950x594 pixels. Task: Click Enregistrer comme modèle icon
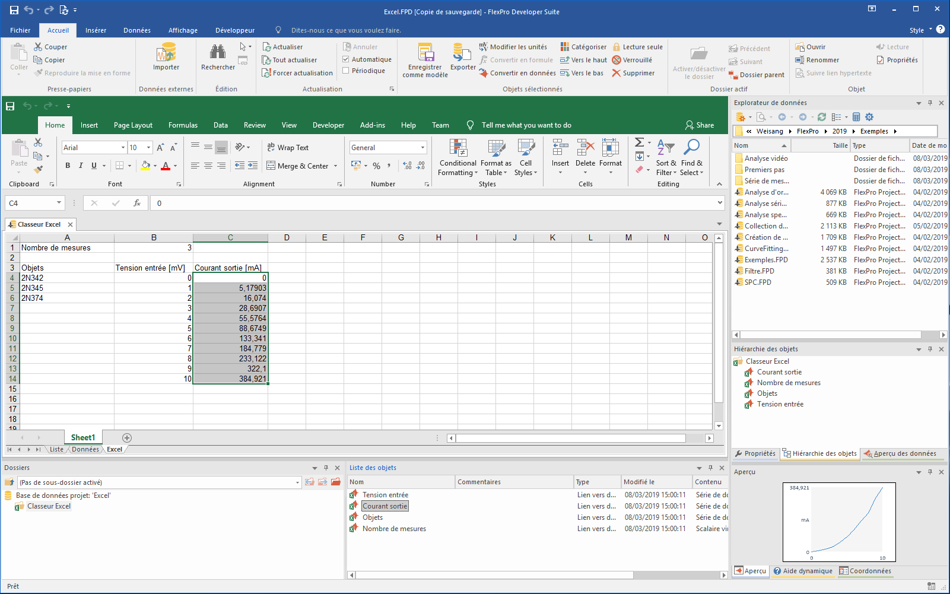coord(425,52)
